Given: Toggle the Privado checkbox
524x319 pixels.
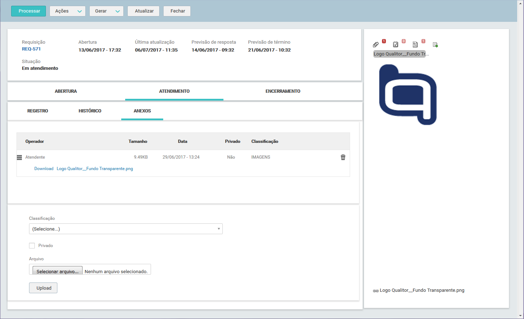Looking at the screenshot, I should point(32,246).
